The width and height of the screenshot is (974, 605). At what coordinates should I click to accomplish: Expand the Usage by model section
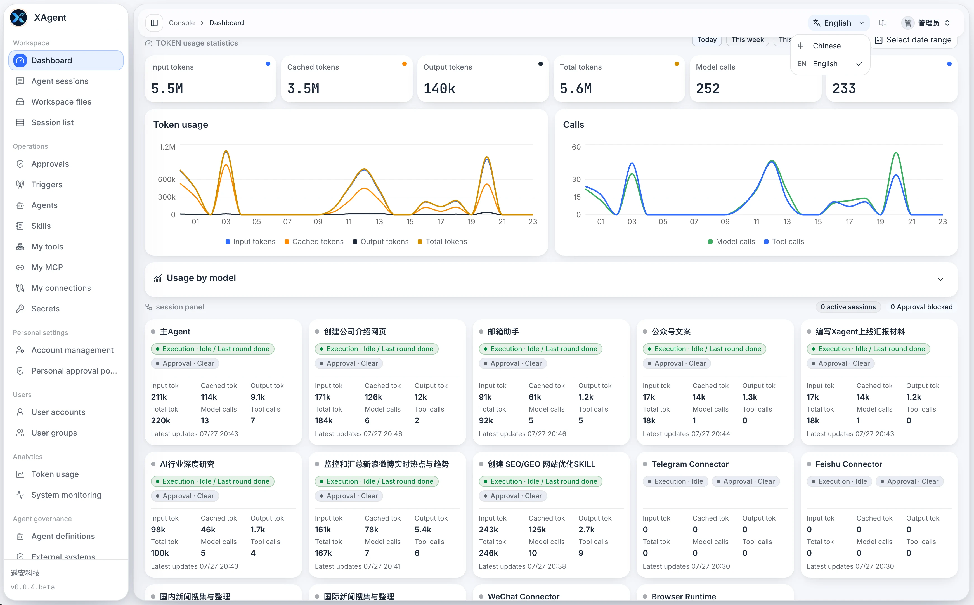[x=940, y=279]
